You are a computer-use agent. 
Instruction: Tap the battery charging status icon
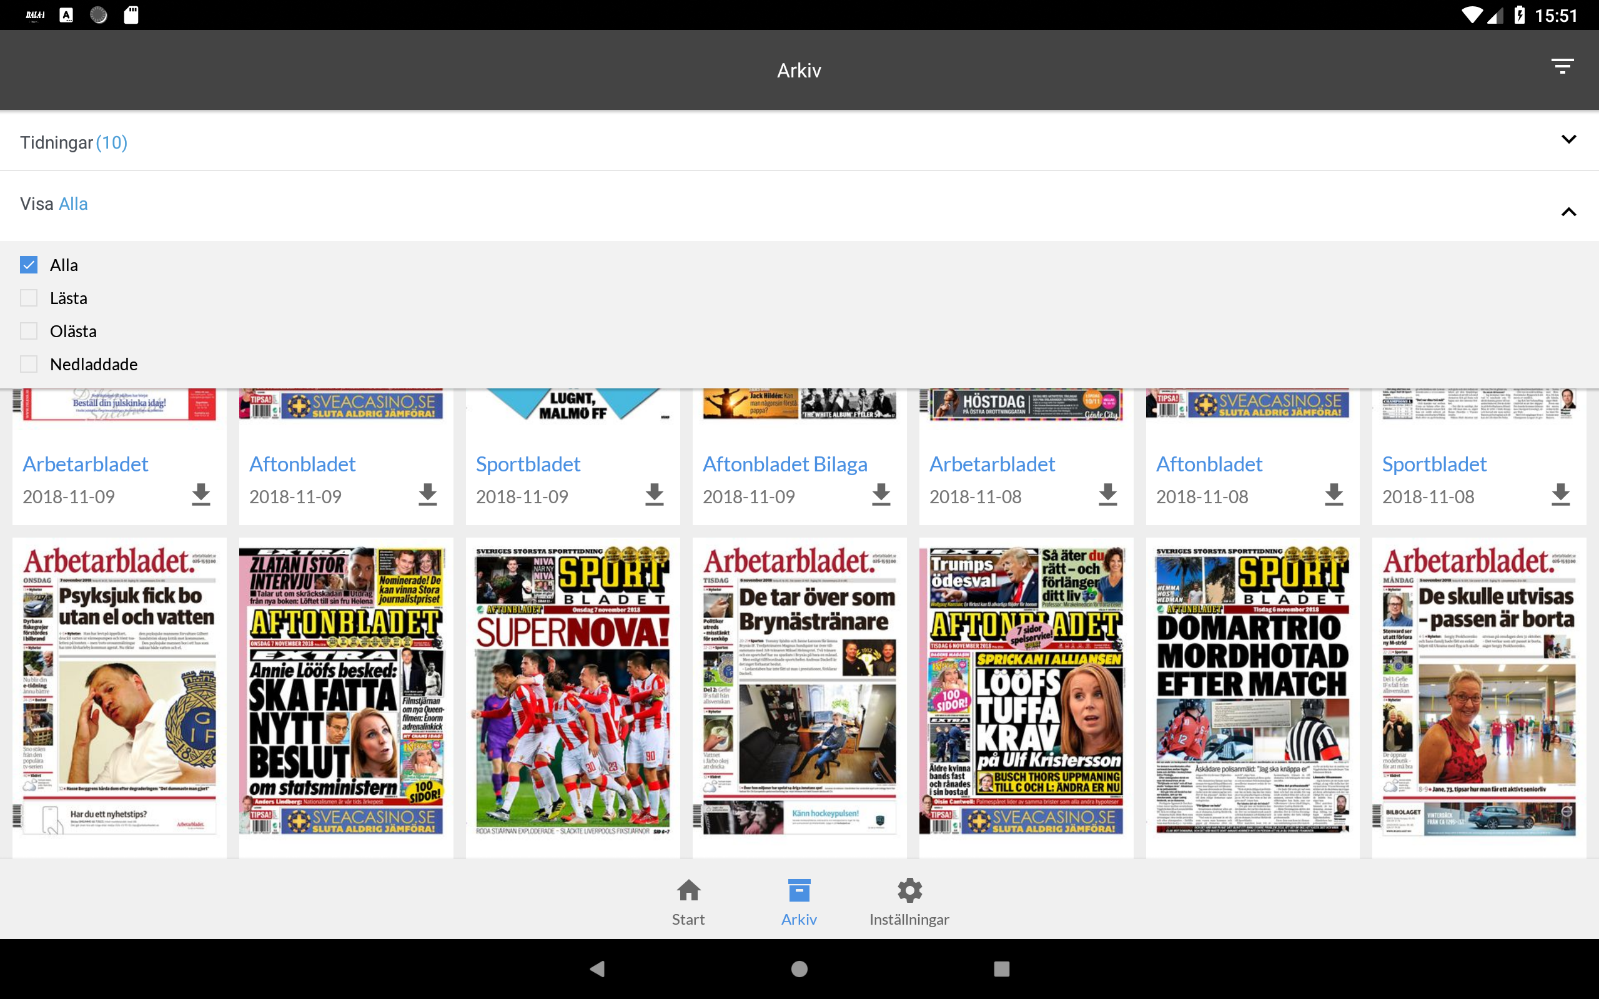point(1520,14)
